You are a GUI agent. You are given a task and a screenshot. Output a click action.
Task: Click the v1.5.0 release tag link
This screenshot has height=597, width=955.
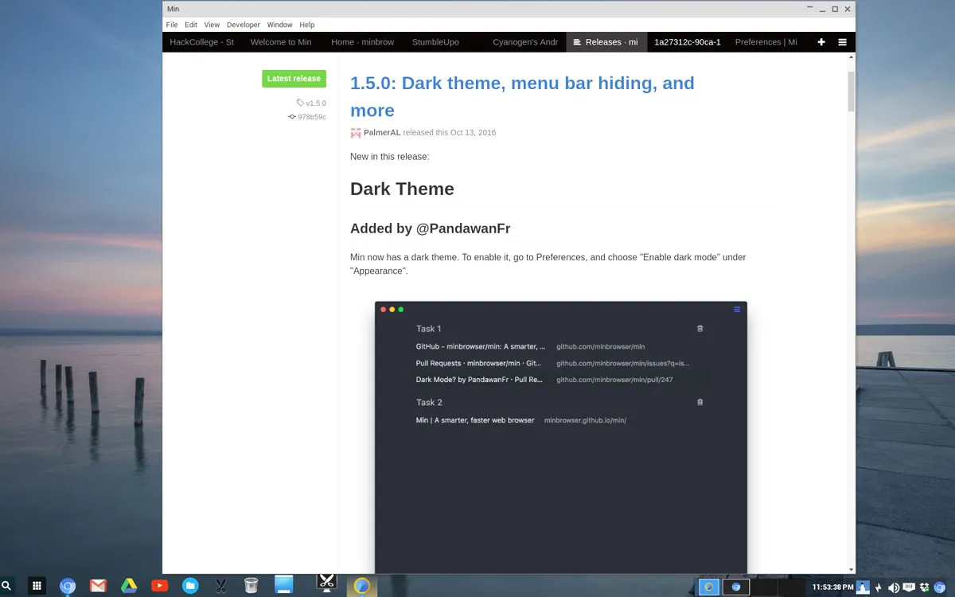(314, 102)
